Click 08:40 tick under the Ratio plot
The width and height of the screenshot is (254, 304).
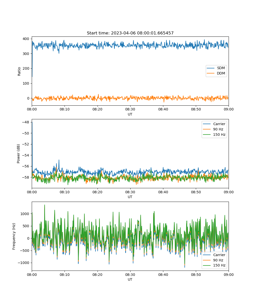pos(163,109)
